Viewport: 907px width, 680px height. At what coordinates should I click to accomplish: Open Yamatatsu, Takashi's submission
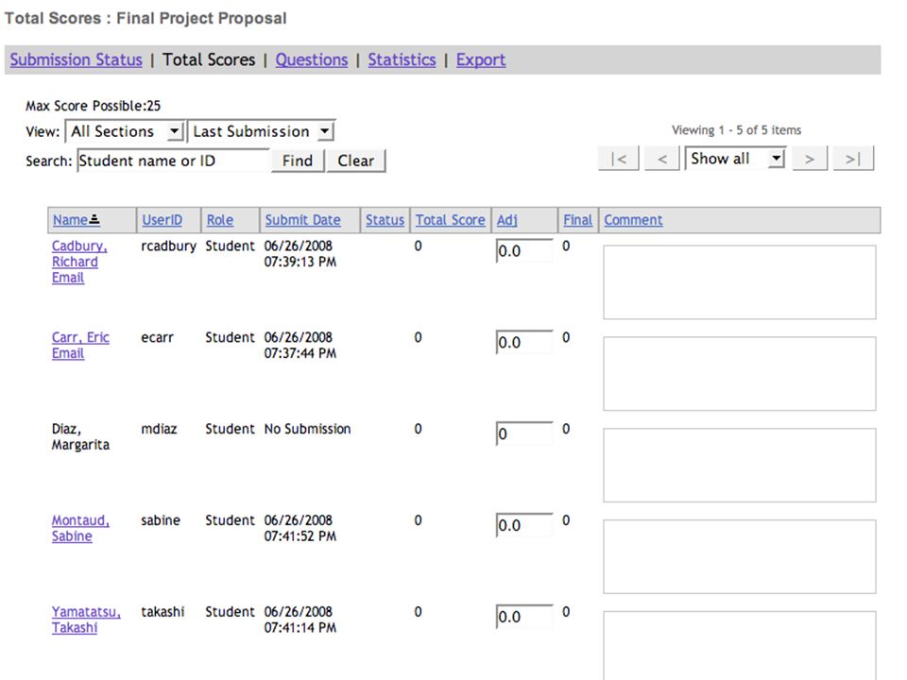(x=86, y=620)
